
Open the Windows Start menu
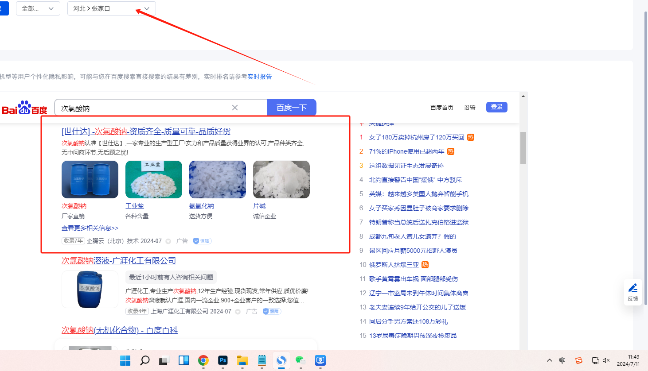[125, 360]
